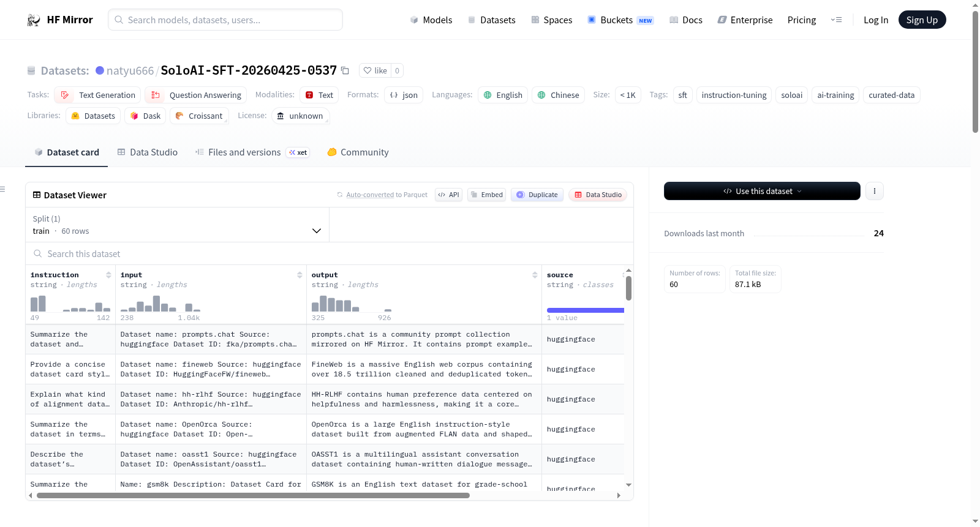Screen dimensions: 980x527
Task: Open Models in top navigation
Action: point(431,20)
